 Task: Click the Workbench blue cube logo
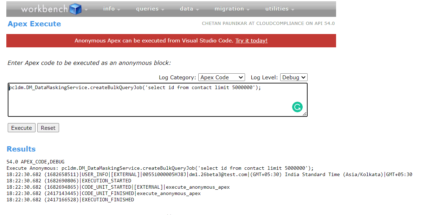pyautogui.click(x=76, y=9)
